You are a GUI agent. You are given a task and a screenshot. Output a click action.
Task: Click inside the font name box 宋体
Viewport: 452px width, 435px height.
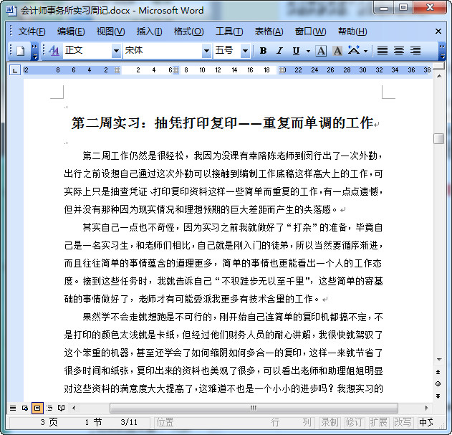[163, 50]
